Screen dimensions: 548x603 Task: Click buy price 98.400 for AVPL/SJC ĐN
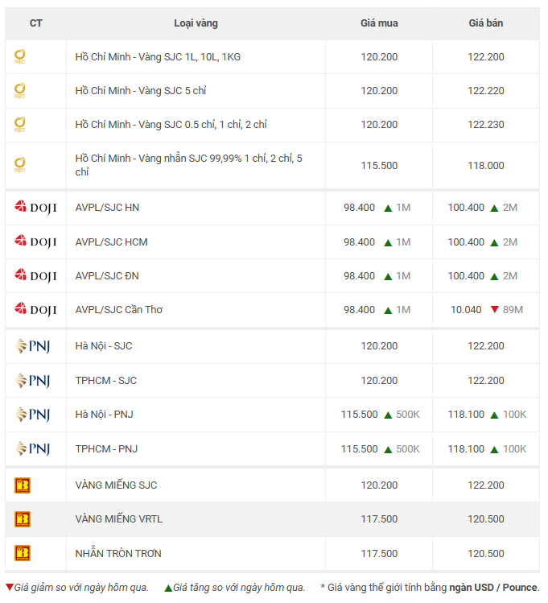coord(360,275)
